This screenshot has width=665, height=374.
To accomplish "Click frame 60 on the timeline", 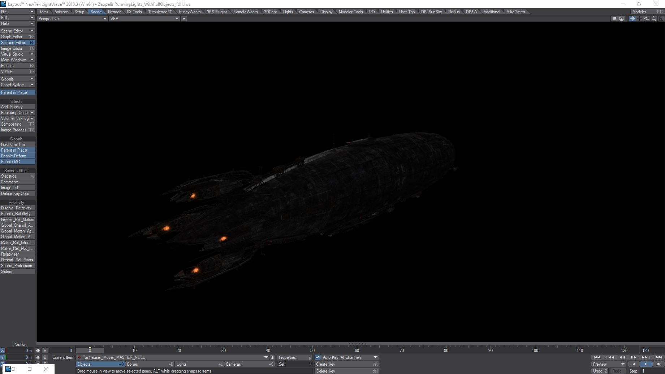I will click(357, 350).
